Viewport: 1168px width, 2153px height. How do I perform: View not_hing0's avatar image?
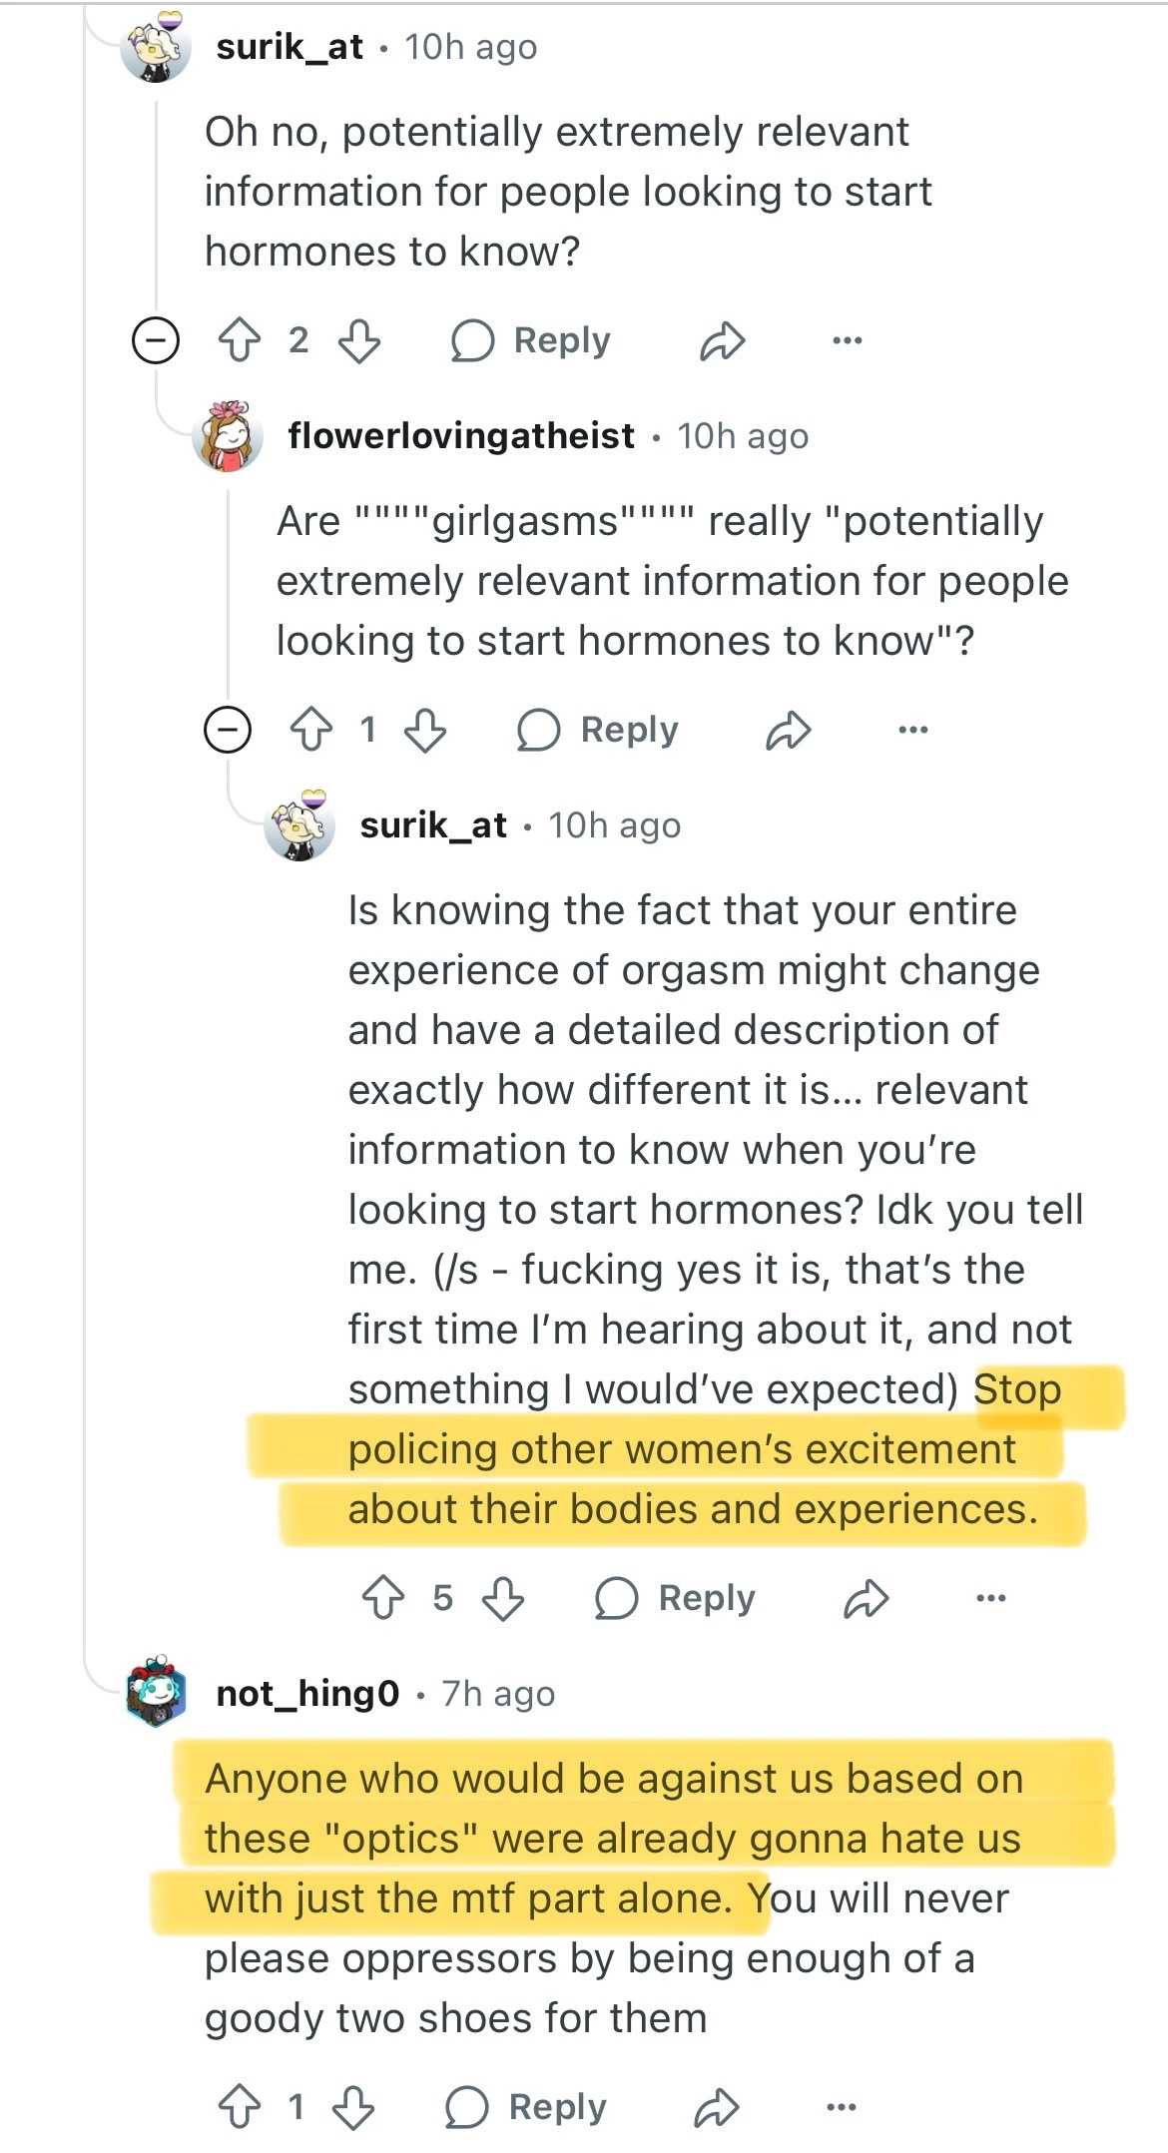[157, 1692]
